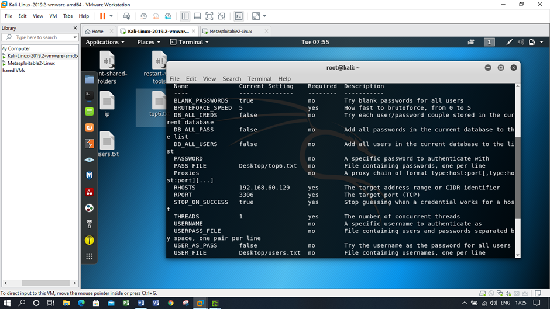
Task: Close the Library panel
Action: point(75,28)
